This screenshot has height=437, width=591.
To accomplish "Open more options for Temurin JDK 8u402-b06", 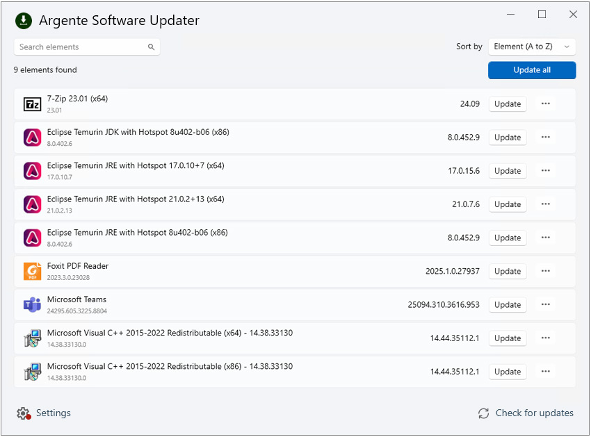I will pos(545,137).
